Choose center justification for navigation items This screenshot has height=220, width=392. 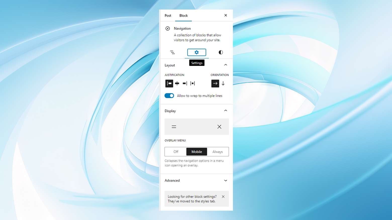click(x=177, y=83)
